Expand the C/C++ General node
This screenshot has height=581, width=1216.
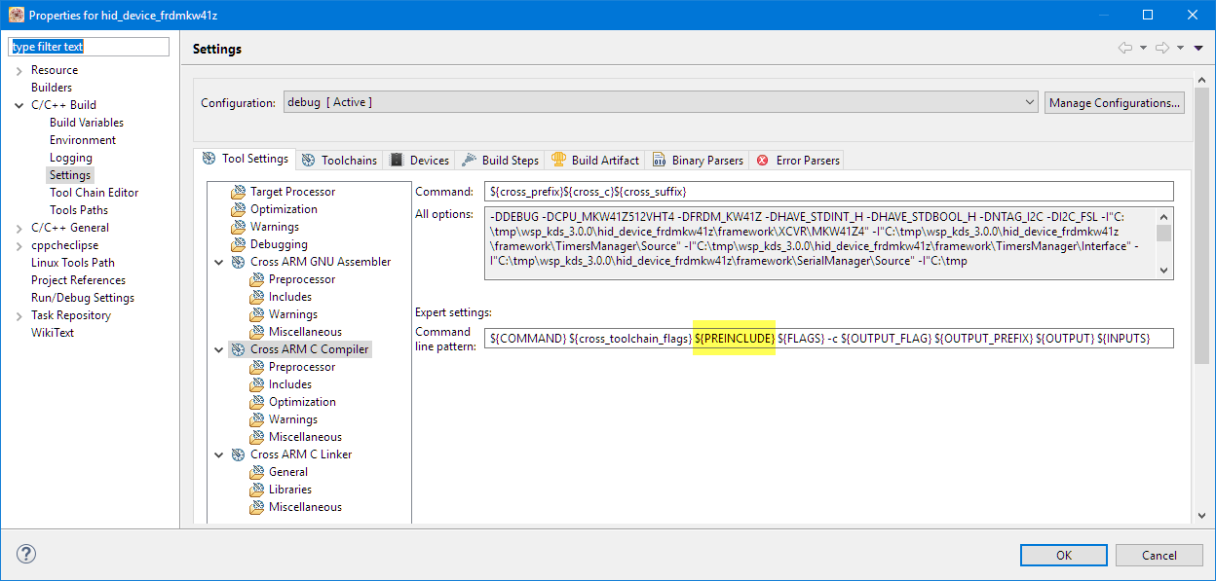[19, 228]
